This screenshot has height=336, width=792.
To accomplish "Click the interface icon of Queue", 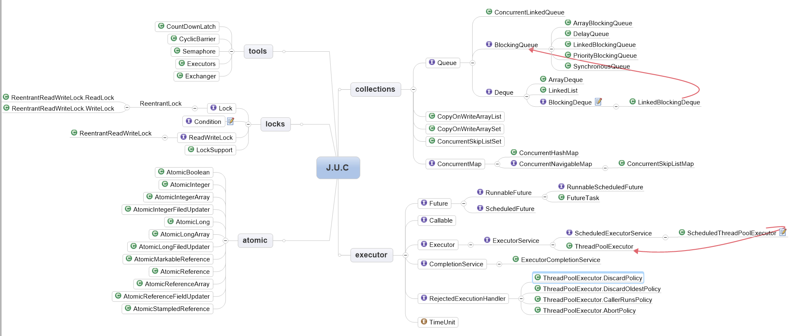I will pyautogui.click(x=432, y=62).
